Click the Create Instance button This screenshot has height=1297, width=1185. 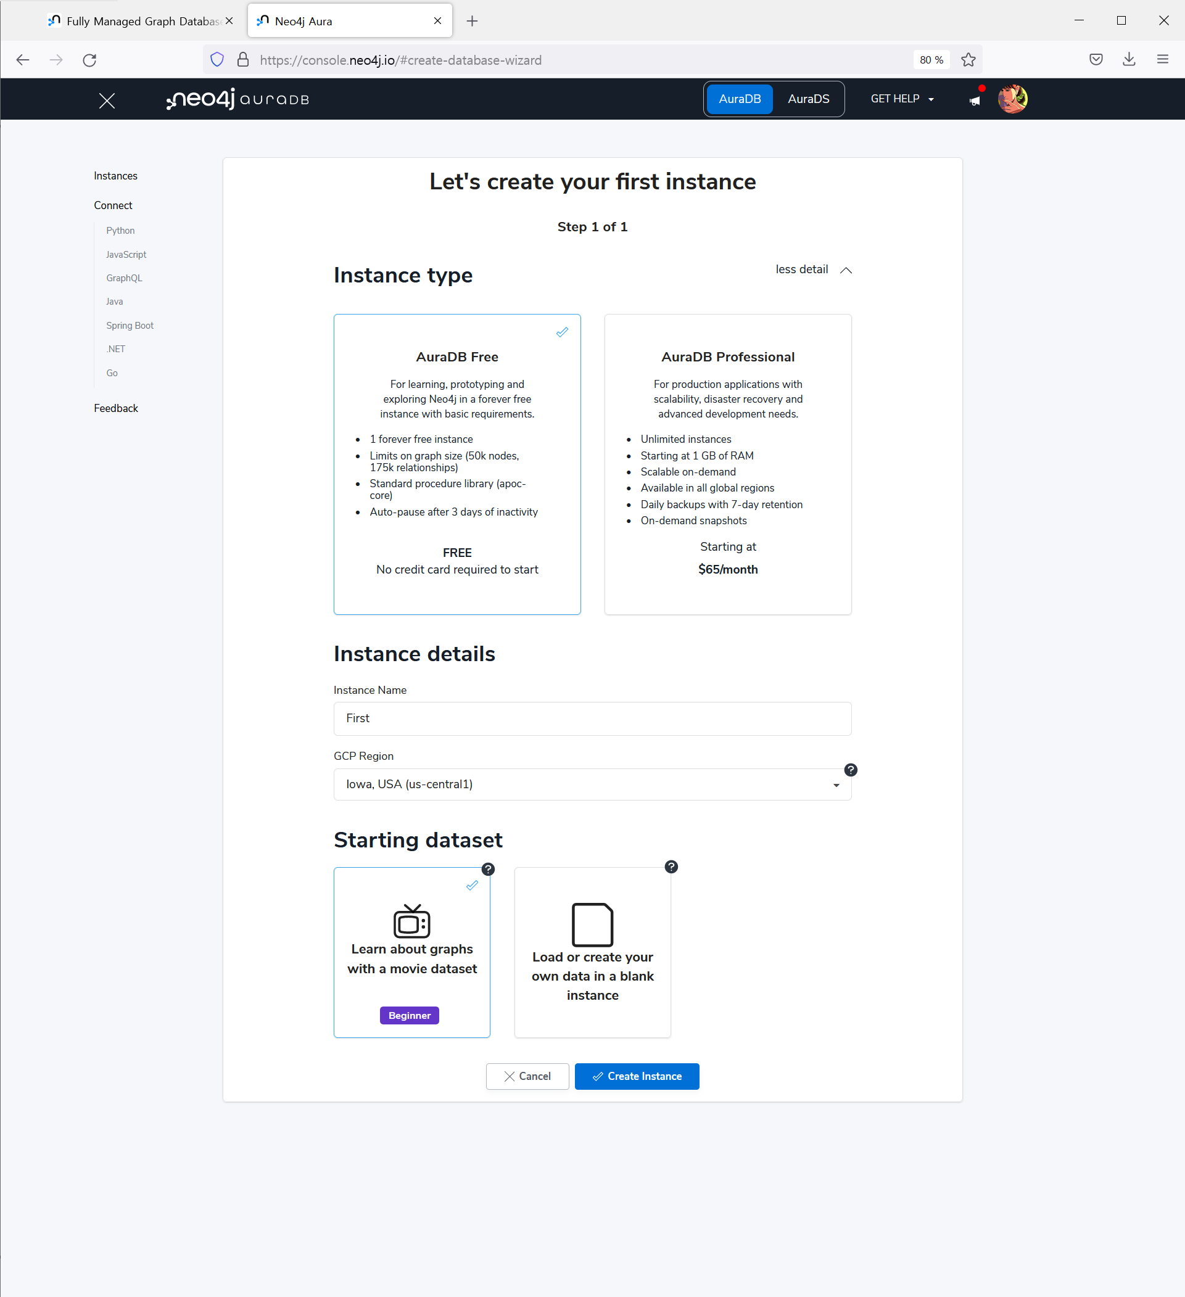pos(636,1076)
